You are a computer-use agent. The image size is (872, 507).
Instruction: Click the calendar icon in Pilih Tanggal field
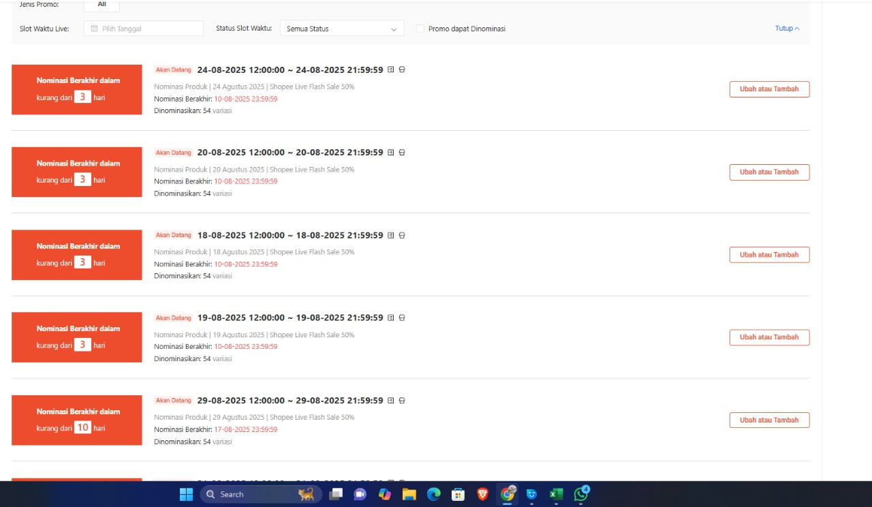coord(94,29)
